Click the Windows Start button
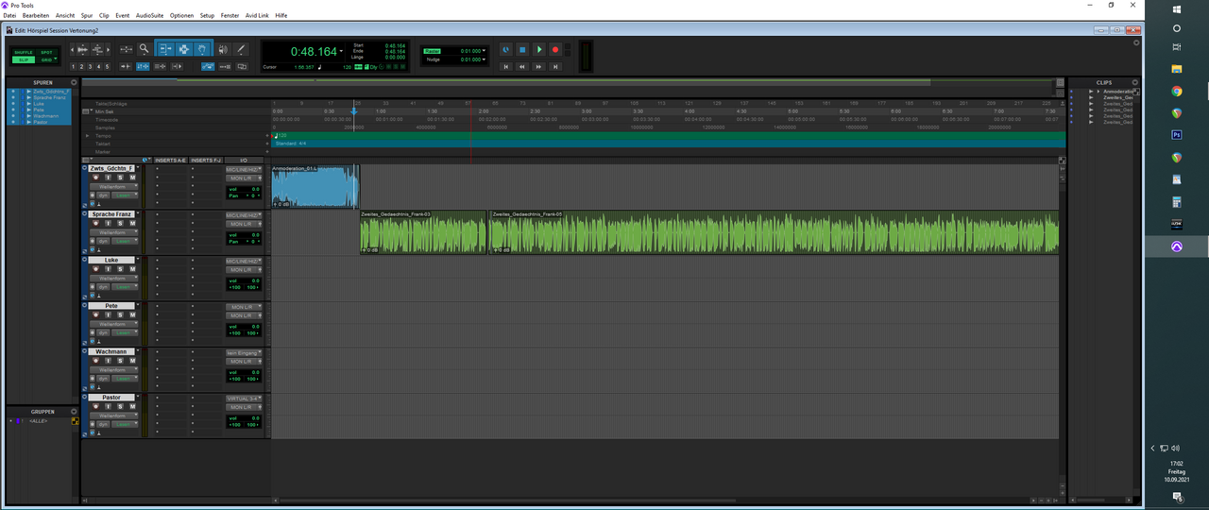 click(x=1176, y=8)
